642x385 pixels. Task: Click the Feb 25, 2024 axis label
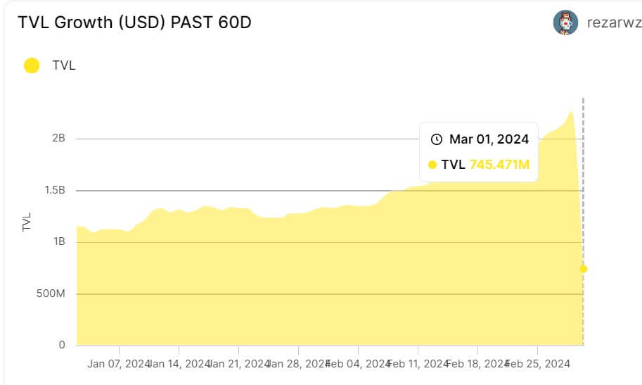[x=538, y=364]
